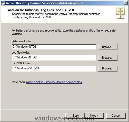Click the Location for Database heading

tap(41, 10)
